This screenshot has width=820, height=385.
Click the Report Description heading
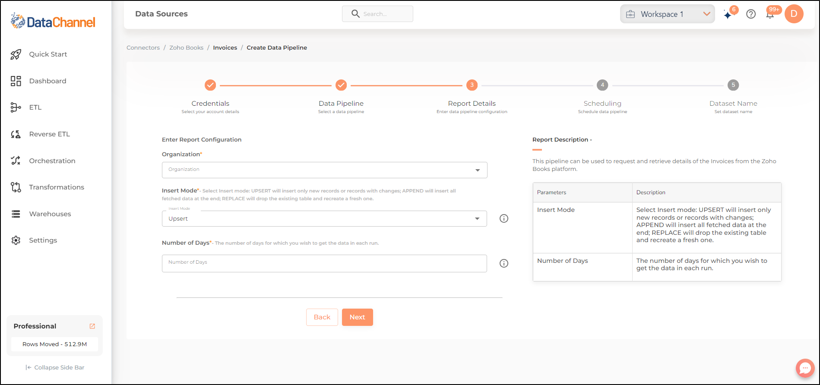(562, 139)
